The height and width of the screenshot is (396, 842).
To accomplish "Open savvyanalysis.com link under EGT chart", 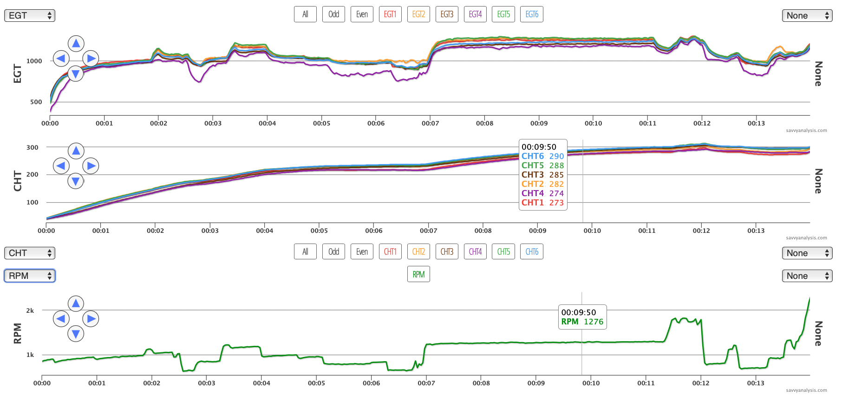I will 806,131.
